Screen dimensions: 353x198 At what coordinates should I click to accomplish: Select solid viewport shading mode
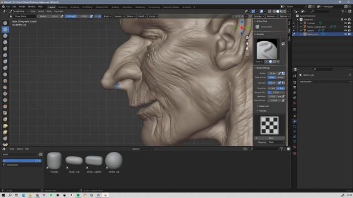pyautogui.click(x=278, y=11)
